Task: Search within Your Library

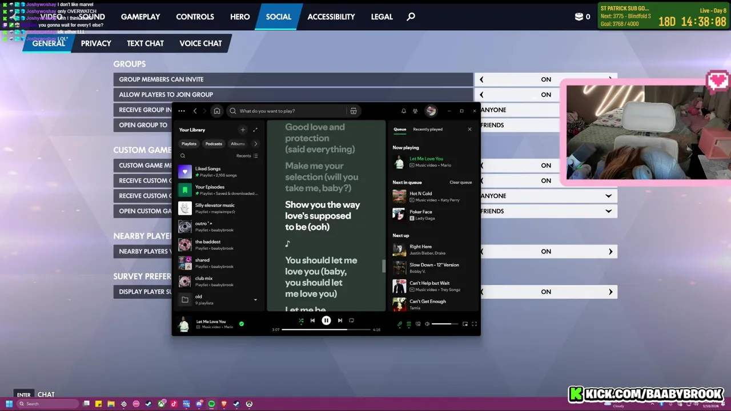Action: point(183,156)
